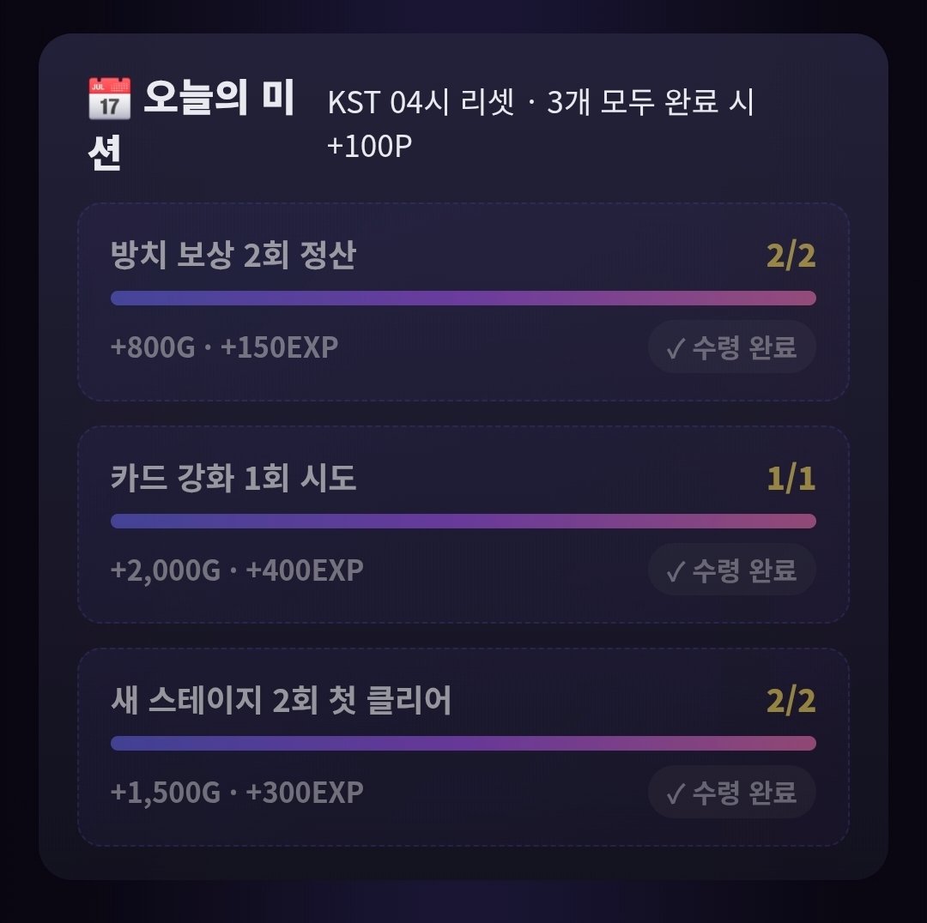Click the checkmark icon in the 카드 강화 수령 완료 button
The height and width of the screenshot is (923, 927).
click(x=676, y=570)
